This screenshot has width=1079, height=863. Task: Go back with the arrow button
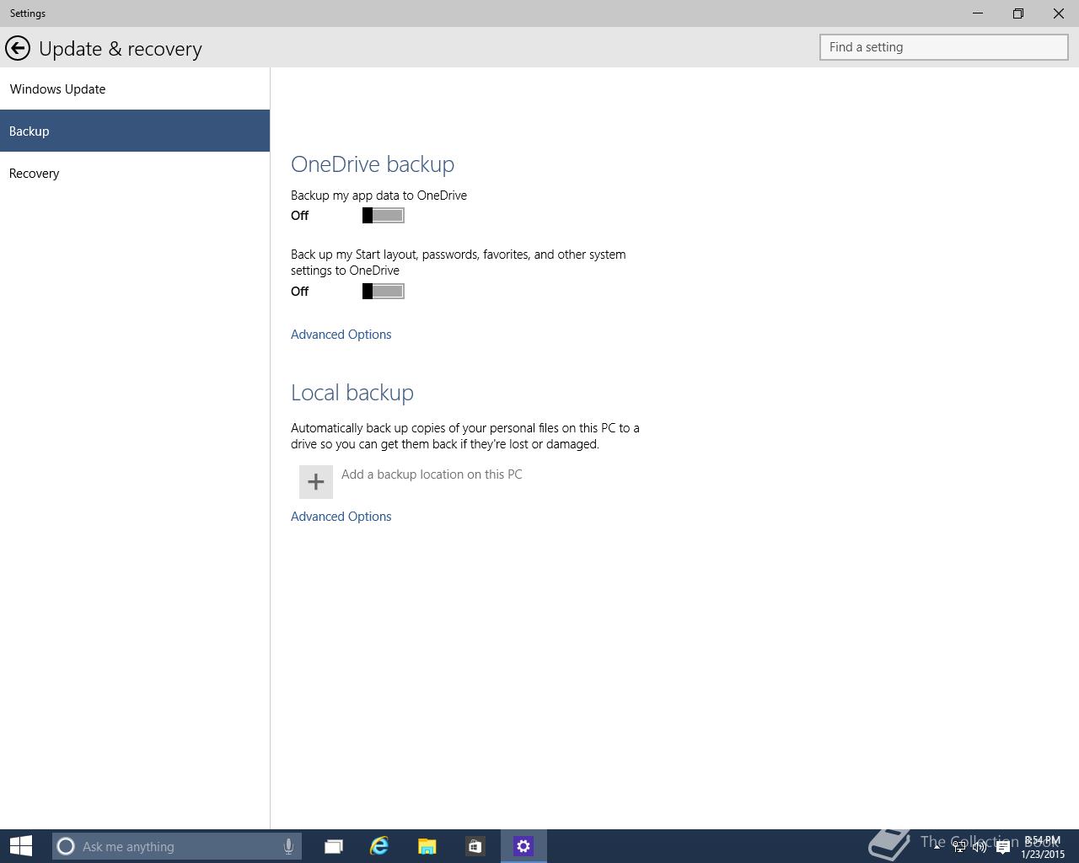(17, 48)
